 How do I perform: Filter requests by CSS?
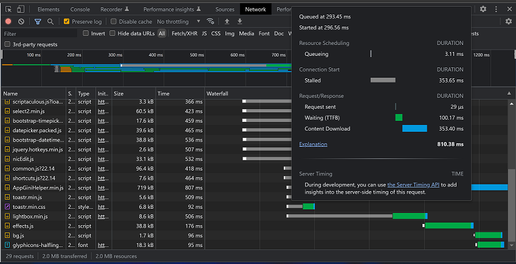click(x=216, y=33)
